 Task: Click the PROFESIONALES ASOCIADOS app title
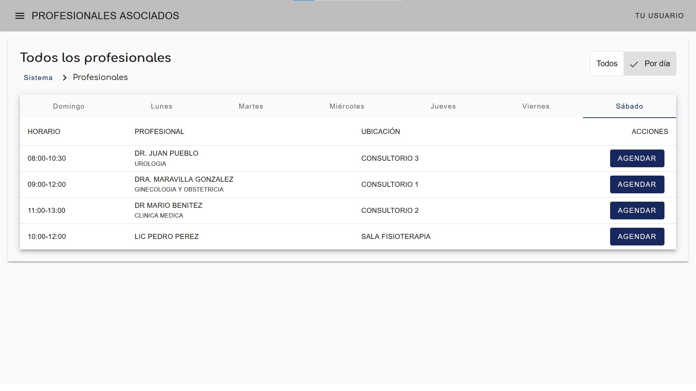point(105,16)
